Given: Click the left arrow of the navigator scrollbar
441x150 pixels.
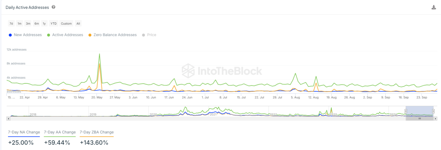Looking at the screenshot, I should click(x=8, y=118).
